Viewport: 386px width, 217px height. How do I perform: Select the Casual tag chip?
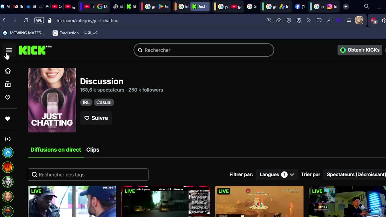[104, 102]
